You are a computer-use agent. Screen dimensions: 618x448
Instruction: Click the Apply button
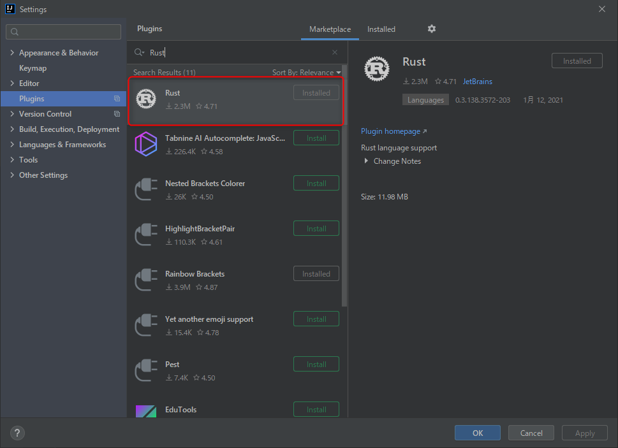(x=584, y=433)
